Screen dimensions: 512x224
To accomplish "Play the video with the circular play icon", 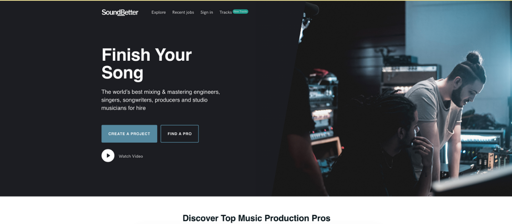I will coord(108,156).
